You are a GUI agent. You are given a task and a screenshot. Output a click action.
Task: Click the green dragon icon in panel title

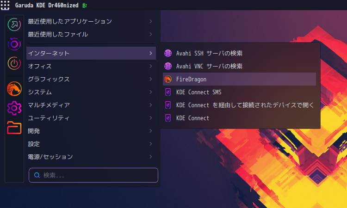pyautogui.click(x=84, y=6)
